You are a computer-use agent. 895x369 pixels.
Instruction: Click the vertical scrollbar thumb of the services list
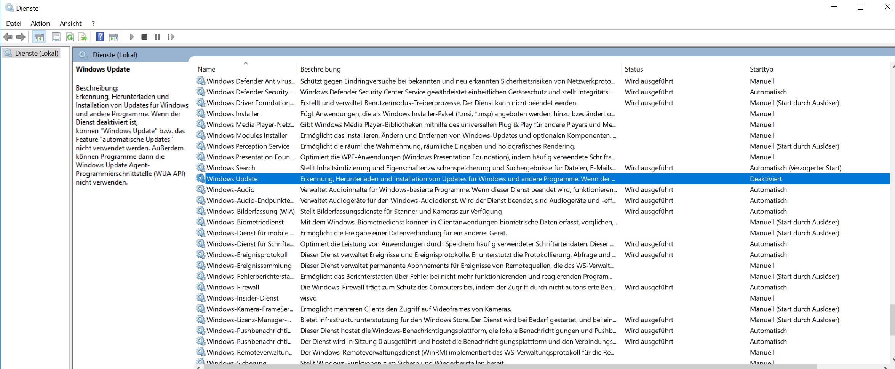(892, 319)
